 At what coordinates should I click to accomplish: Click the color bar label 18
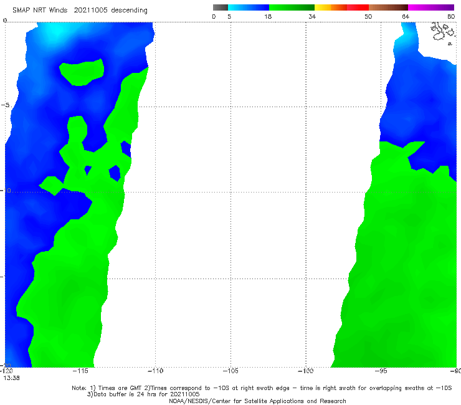pos(268,17)
